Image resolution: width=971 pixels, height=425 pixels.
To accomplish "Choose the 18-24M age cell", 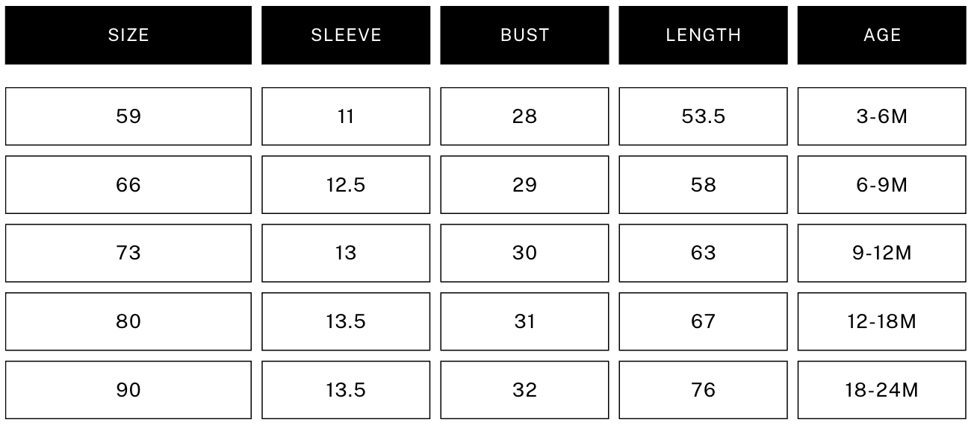I will (881, 390).
